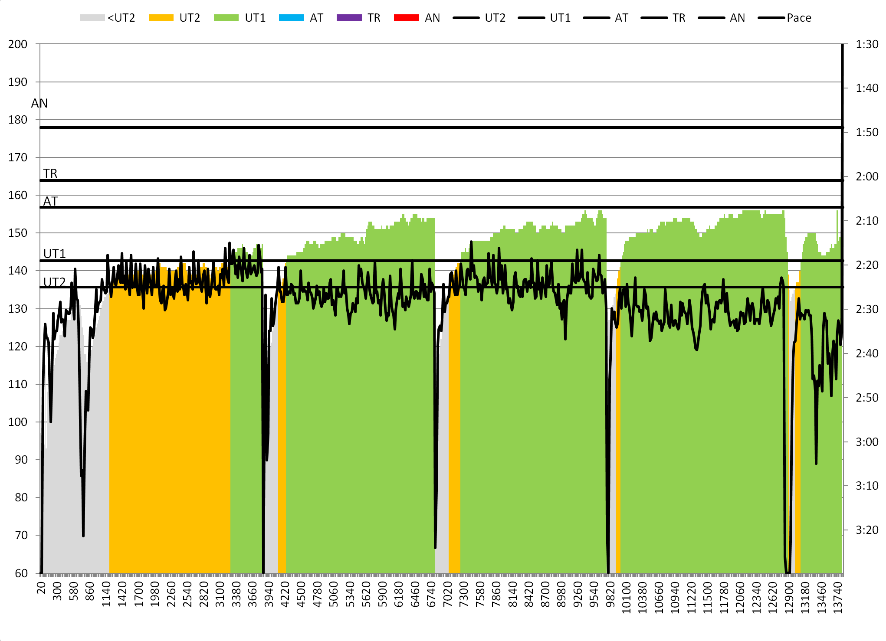886x641 pixels.
Task: Select the green UT1 legend swatch
Action: [x=226, y=18]
